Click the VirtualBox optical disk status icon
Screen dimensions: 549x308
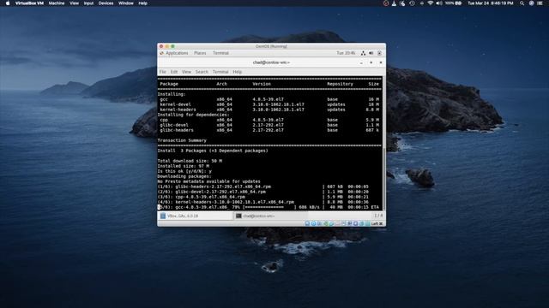(x=313, y=223)
